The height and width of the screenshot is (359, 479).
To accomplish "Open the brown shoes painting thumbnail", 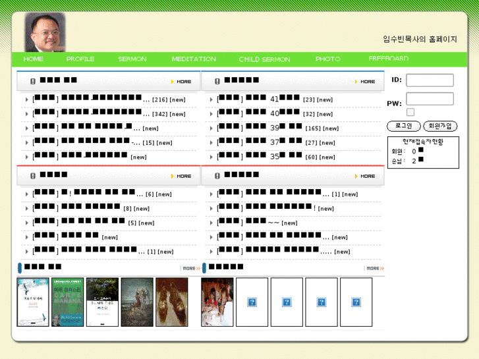I will click(x=171, y=302).
